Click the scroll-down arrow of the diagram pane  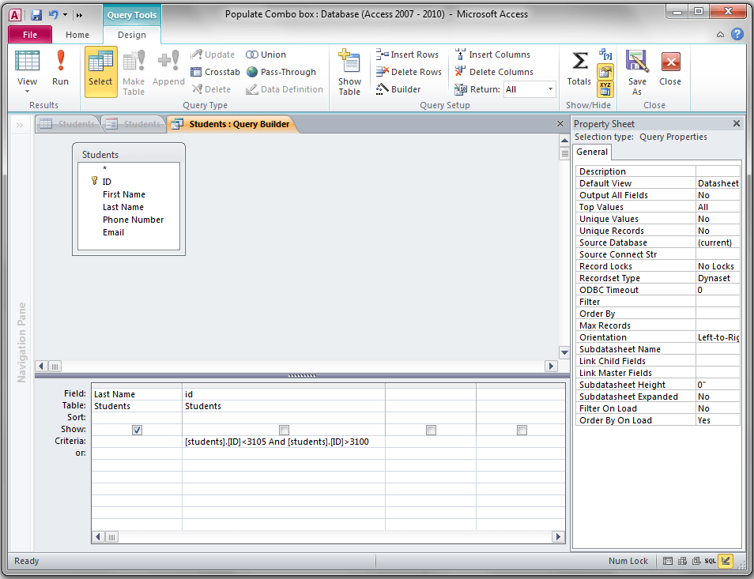click(x=565, y=352)
